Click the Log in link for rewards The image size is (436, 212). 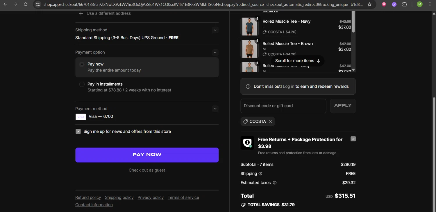(288, 87)
